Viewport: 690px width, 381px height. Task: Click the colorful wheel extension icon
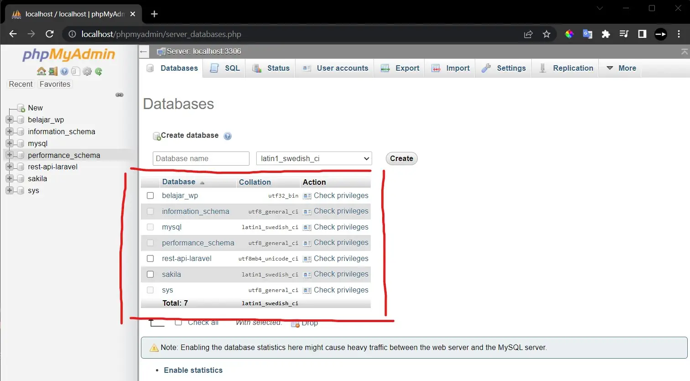tap(569, 34)
